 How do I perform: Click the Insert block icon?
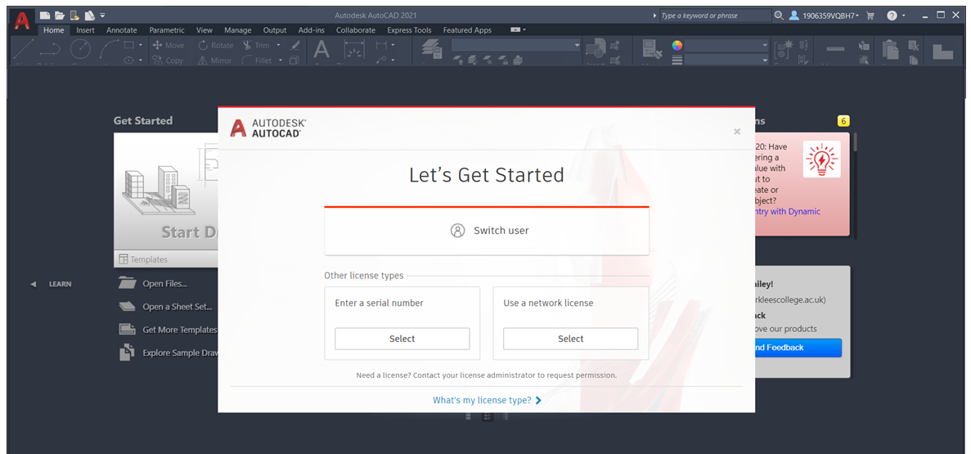click(x=596, y=50)
